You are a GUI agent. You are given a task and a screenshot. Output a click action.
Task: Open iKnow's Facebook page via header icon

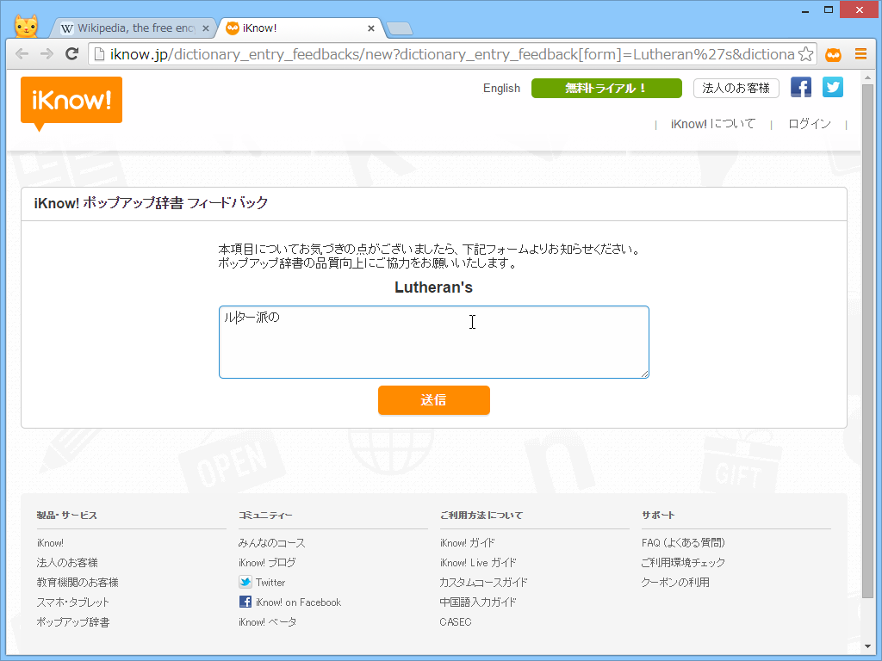(801, 87)
